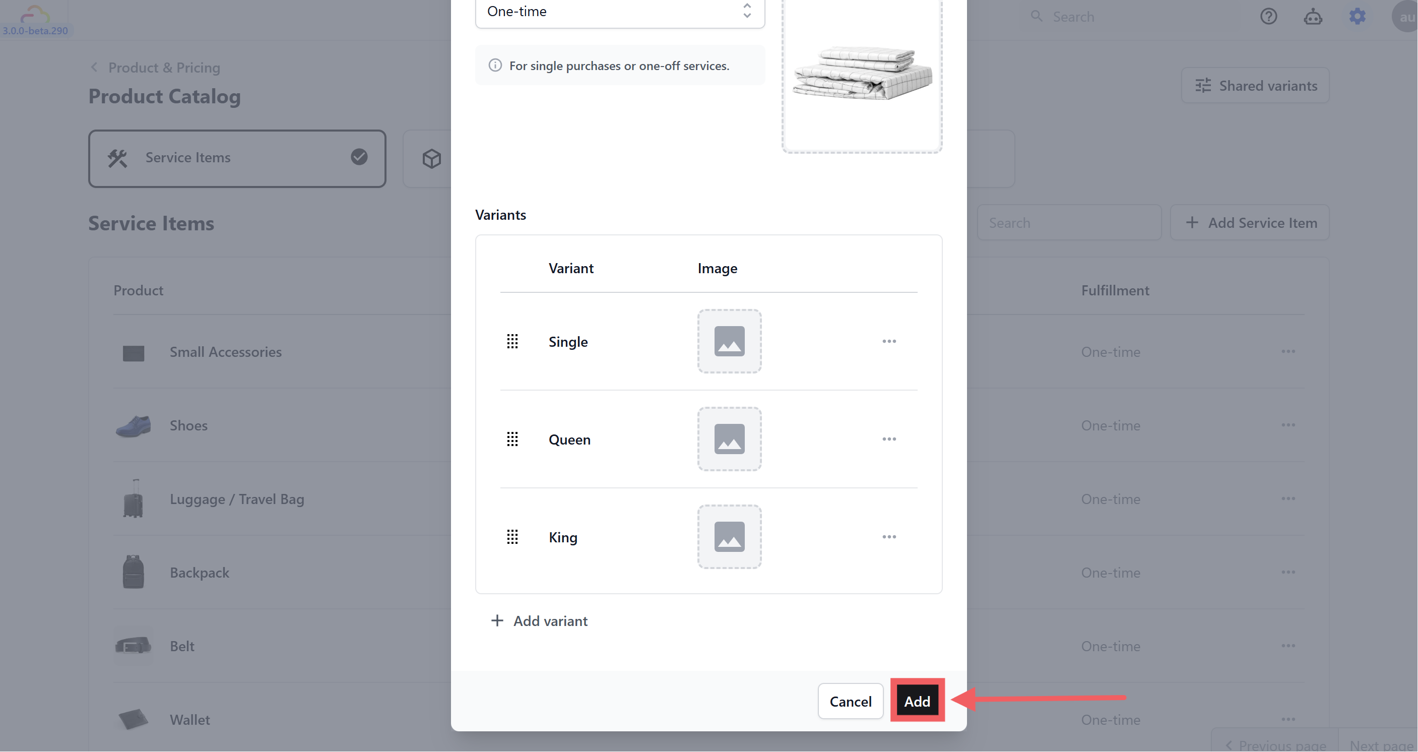Open more options for Queen variant

tap(889, 440)
